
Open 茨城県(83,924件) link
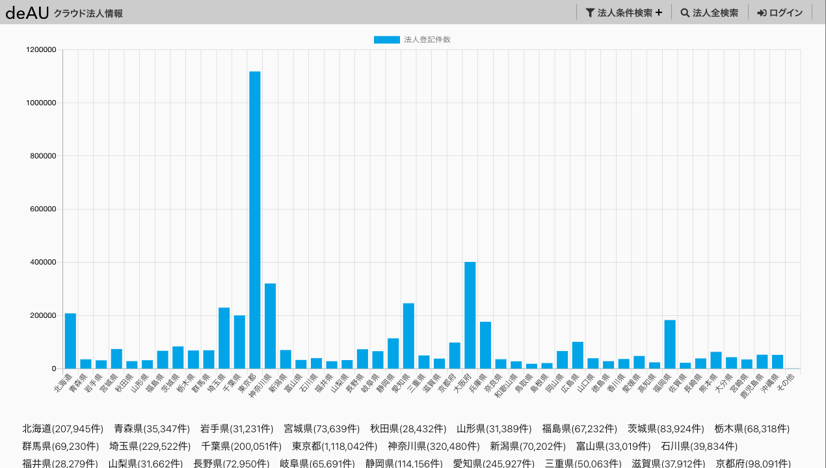pos(666,429)
